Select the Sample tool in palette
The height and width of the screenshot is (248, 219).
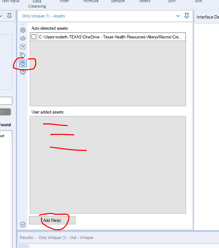click(x=118, y=1)
